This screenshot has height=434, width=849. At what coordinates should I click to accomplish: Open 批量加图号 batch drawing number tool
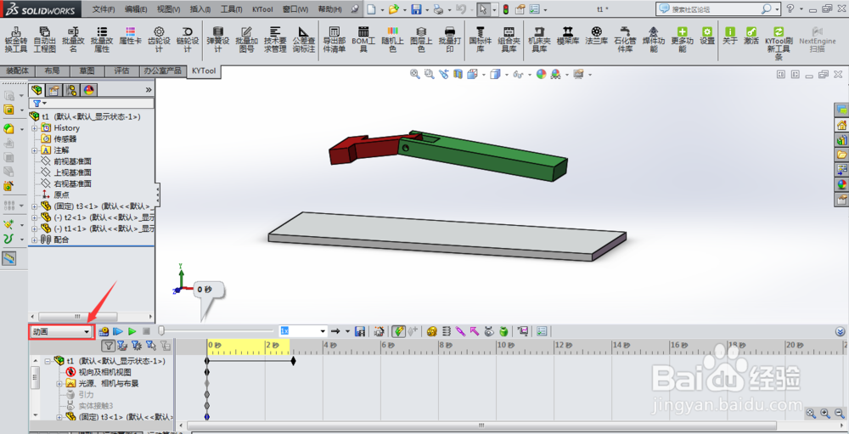click(246, 39)
